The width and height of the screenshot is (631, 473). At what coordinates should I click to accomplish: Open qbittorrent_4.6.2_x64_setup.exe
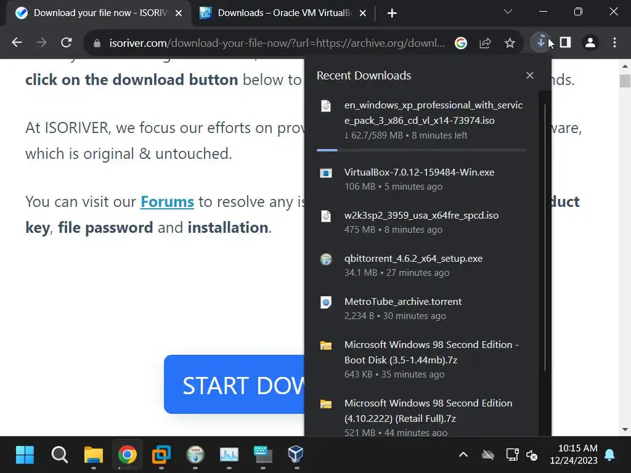pos(421,265)
